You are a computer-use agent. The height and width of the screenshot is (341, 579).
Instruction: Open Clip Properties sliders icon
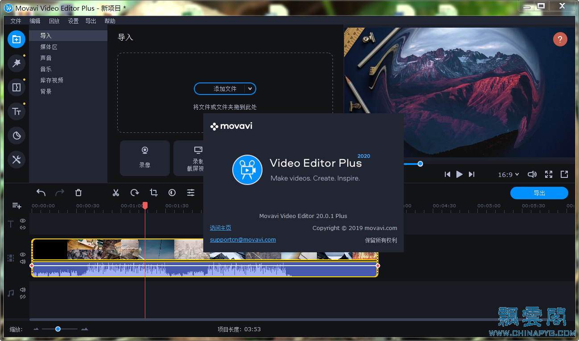pos(191,193)
